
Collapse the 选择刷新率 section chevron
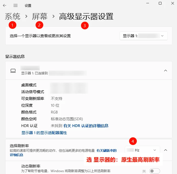[166, 150]
